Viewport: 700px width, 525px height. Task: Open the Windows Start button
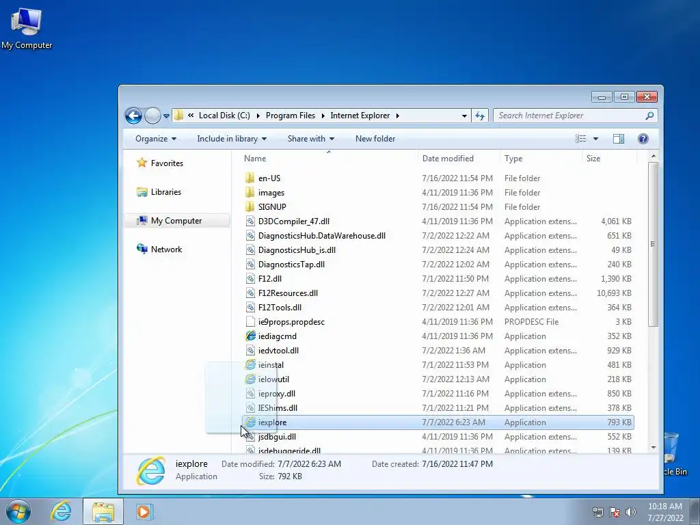[x=18, y=511]
